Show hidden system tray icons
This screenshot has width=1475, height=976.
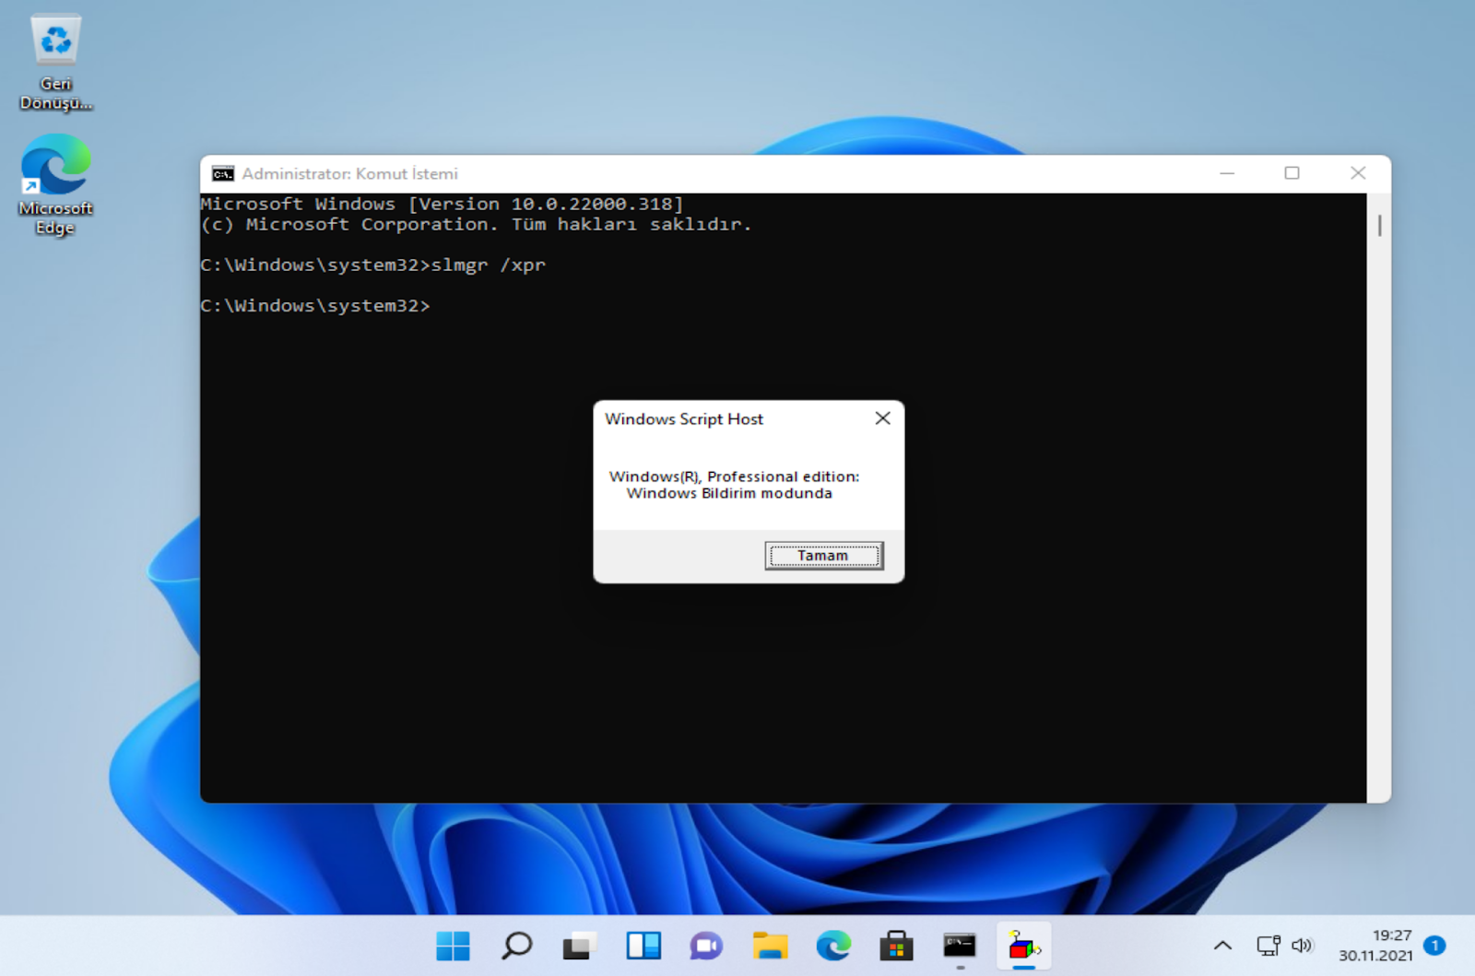coord(1222,946)
